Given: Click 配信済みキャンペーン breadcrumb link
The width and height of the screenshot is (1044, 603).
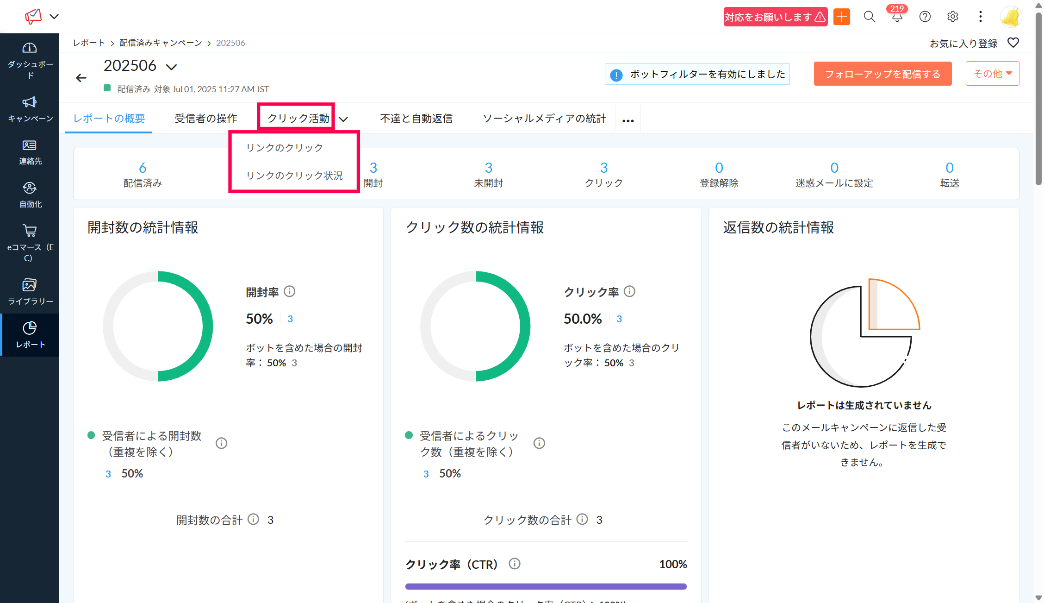Looking at the screenshot, I should click(x=161, y=43).
